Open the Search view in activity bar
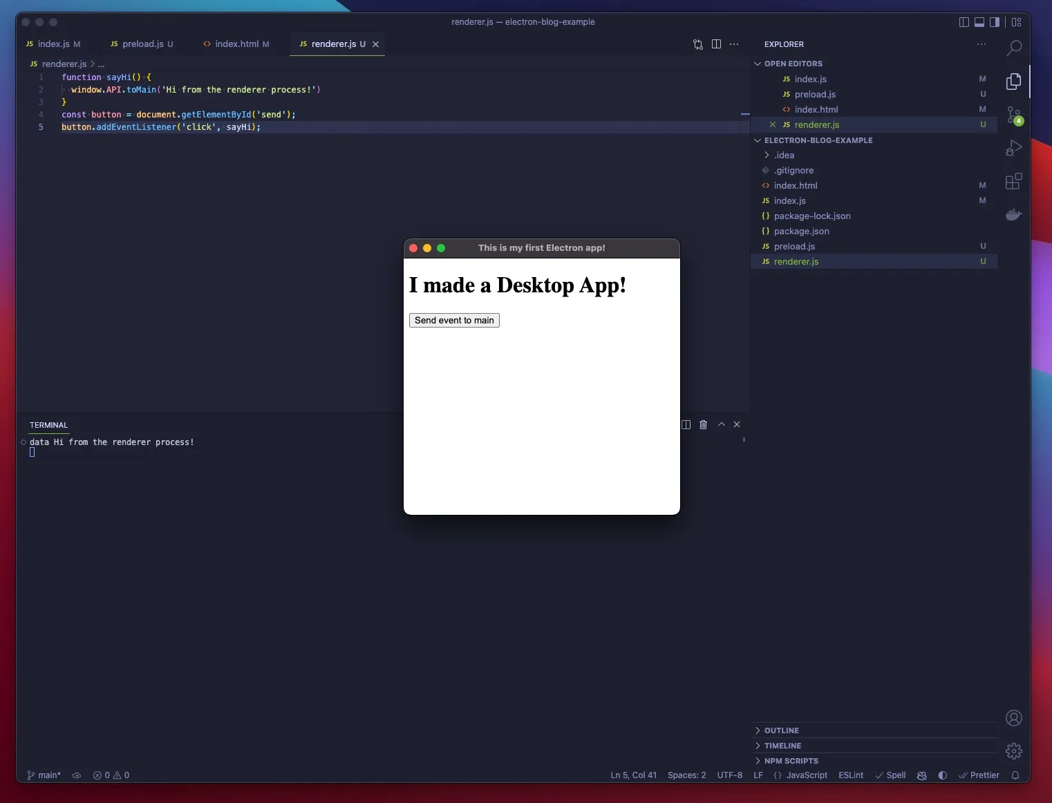The height and width of the screenshot is (803, 1052). tap(1014, 48)
